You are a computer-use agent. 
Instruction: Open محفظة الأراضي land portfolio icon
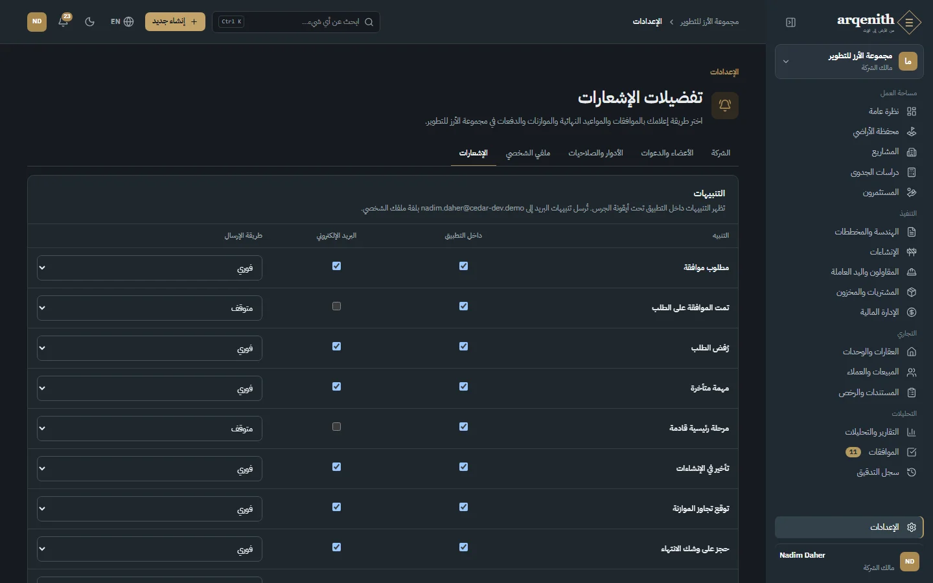pyautogui.click(x=912, y=131)
